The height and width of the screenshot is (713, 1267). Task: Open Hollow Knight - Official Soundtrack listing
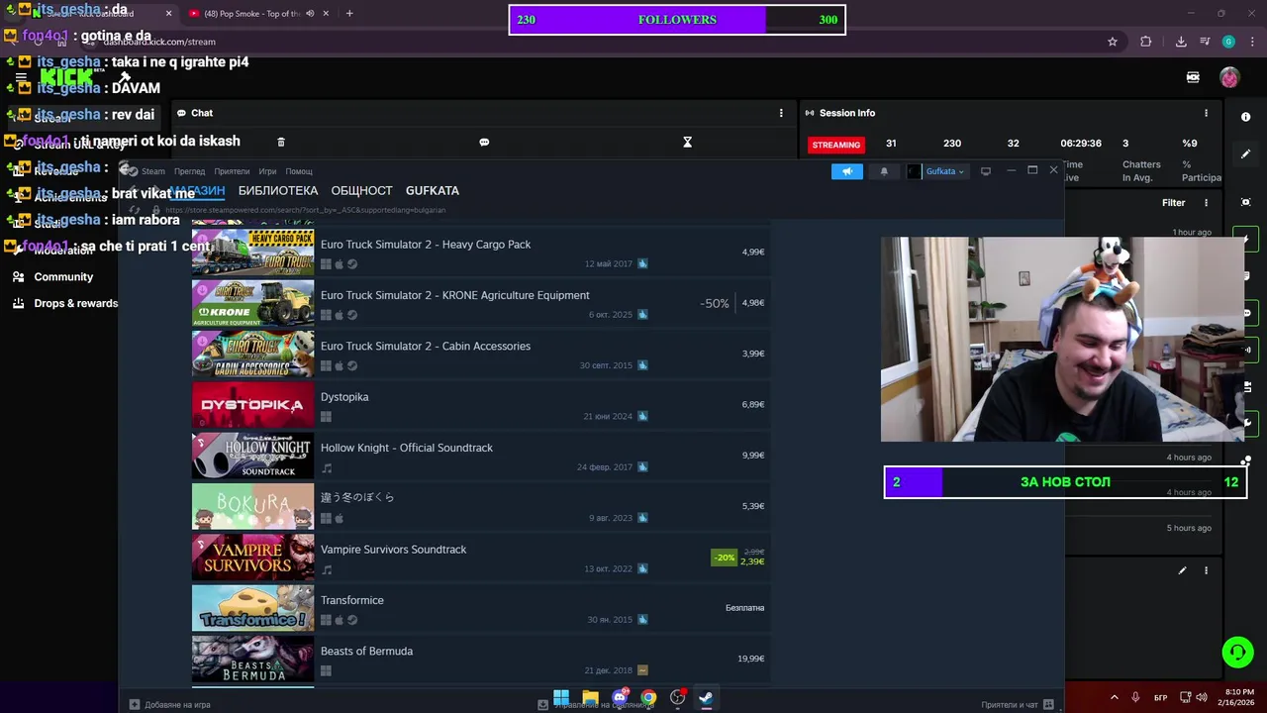click(x=480, y=456)
